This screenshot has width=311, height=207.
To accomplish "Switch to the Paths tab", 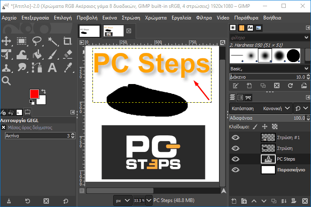I will point(248,97).
